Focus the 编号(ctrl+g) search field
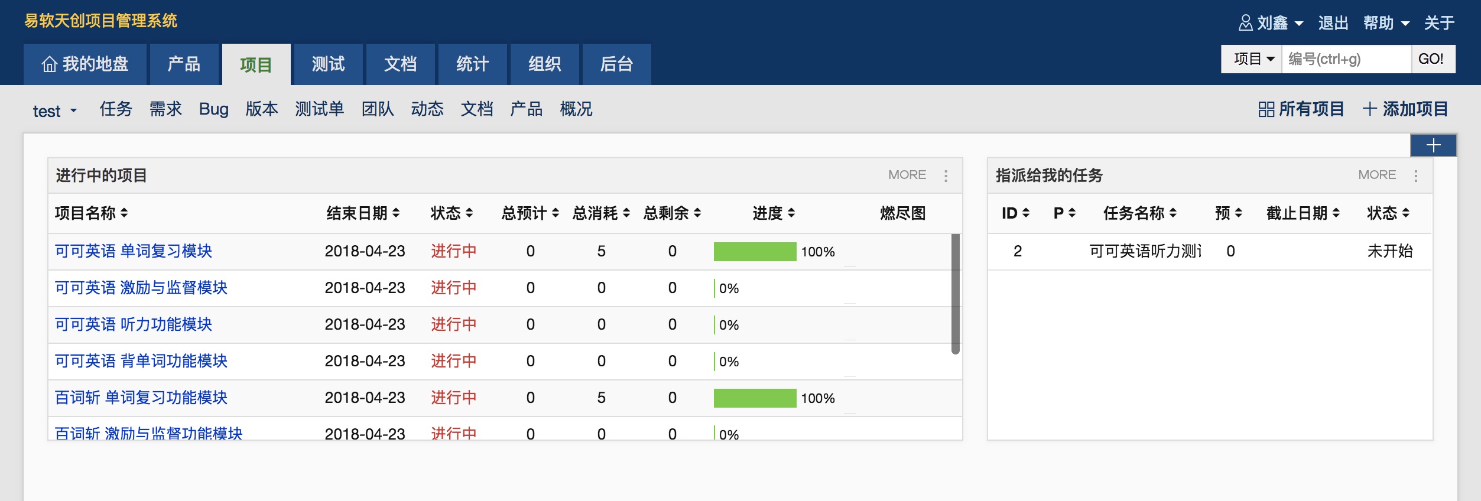The height and width of the screenshot is (501, 1481). point(1346,59)
